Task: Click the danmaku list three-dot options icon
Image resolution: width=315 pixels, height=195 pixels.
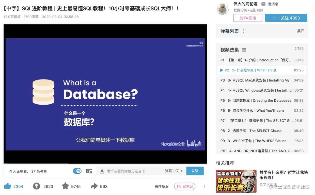Action: coord(244,31)
